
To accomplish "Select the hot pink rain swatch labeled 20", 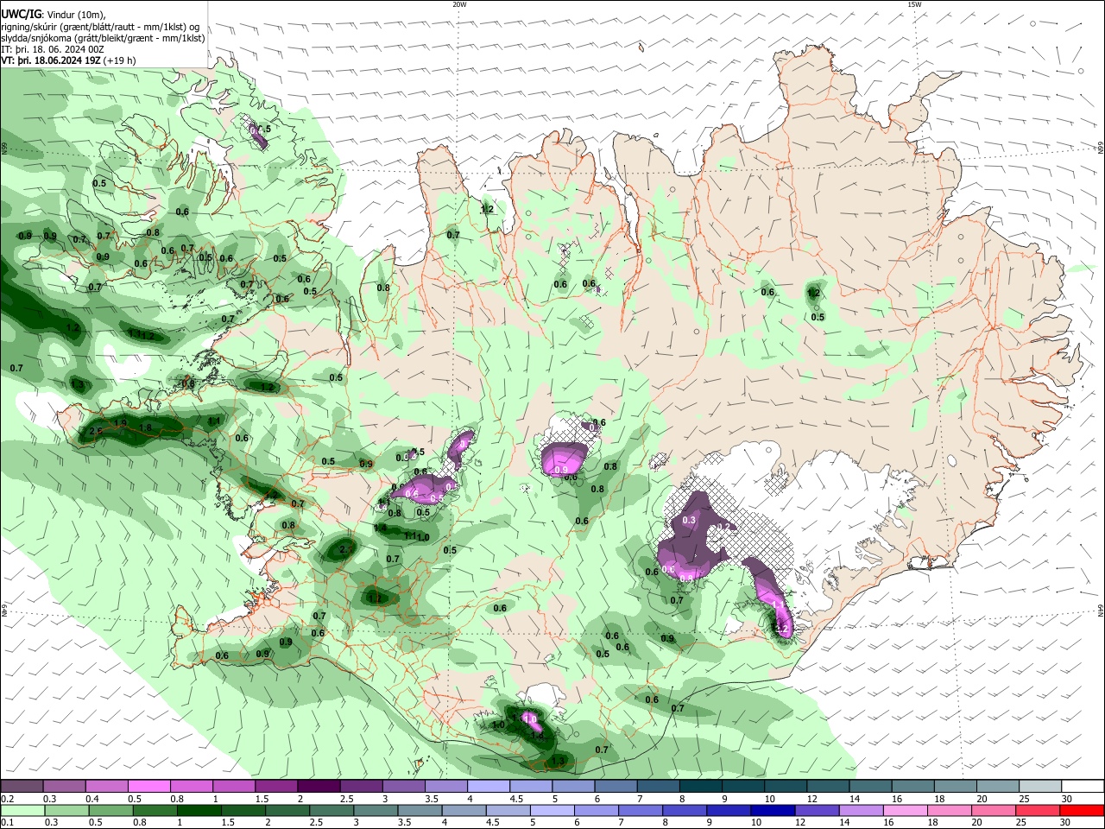I will (994, 810).
